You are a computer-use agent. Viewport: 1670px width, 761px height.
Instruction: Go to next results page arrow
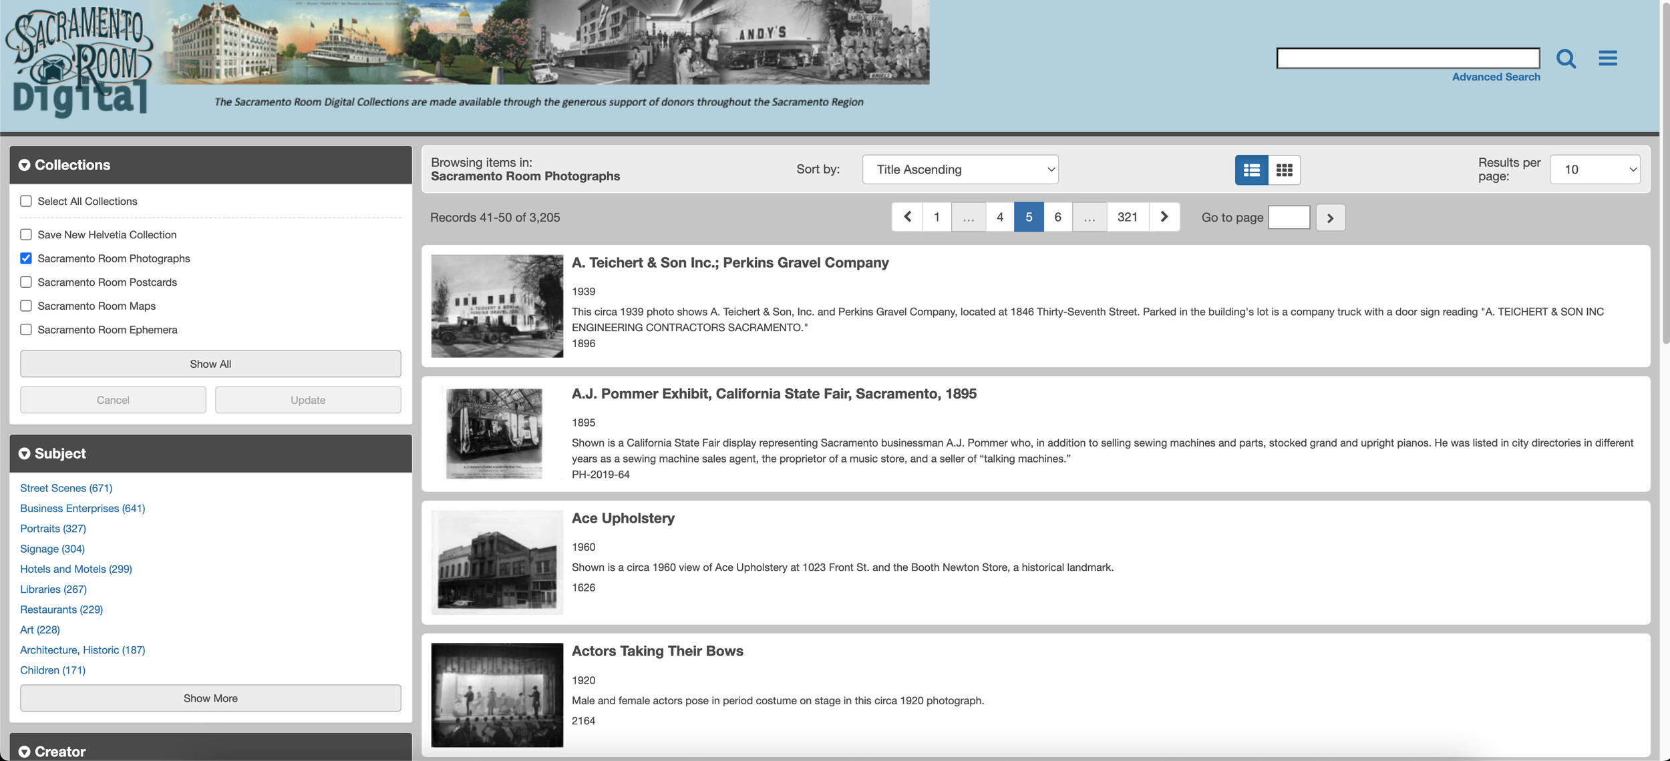click(x=1164, y=217)
